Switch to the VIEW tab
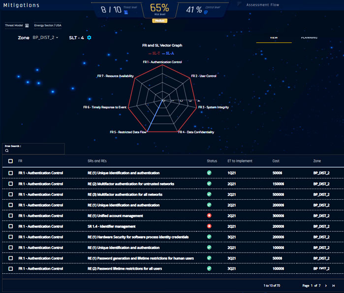This screenshot has height=293, width=344. click(274, 38)
